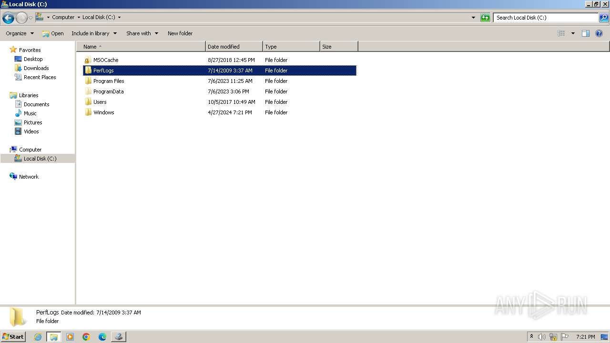Viewport: 610px width, 343px height.
Task: Open Help question mark icon
Action: 600,33
